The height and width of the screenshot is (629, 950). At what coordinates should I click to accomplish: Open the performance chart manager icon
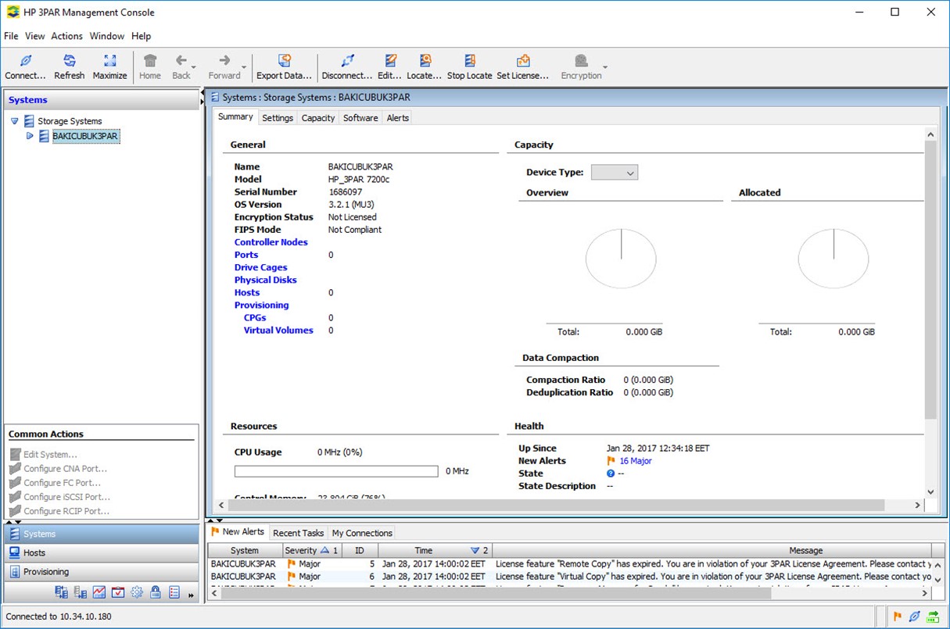click(99, 592)
